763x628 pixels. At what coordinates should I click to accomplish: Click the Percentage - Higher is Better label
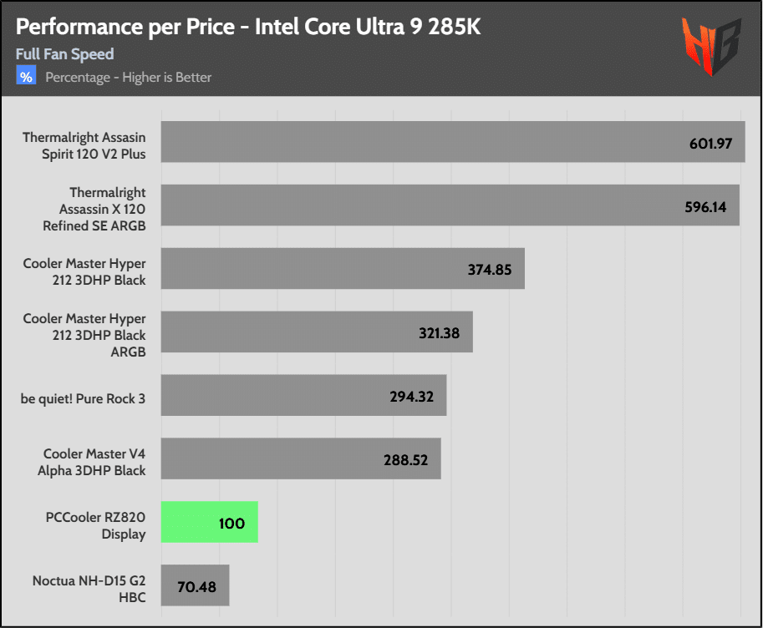(128, 78)
